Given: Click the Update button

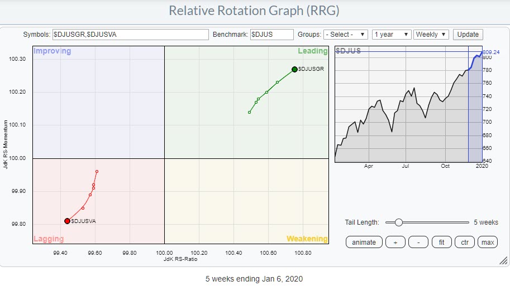Looking at the screenshot, I should point(468,35).
